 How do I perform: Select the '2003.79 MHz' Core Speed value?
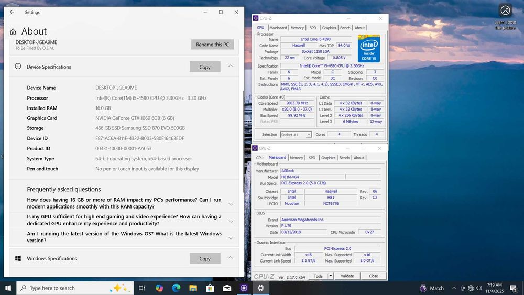click(297, 103)
